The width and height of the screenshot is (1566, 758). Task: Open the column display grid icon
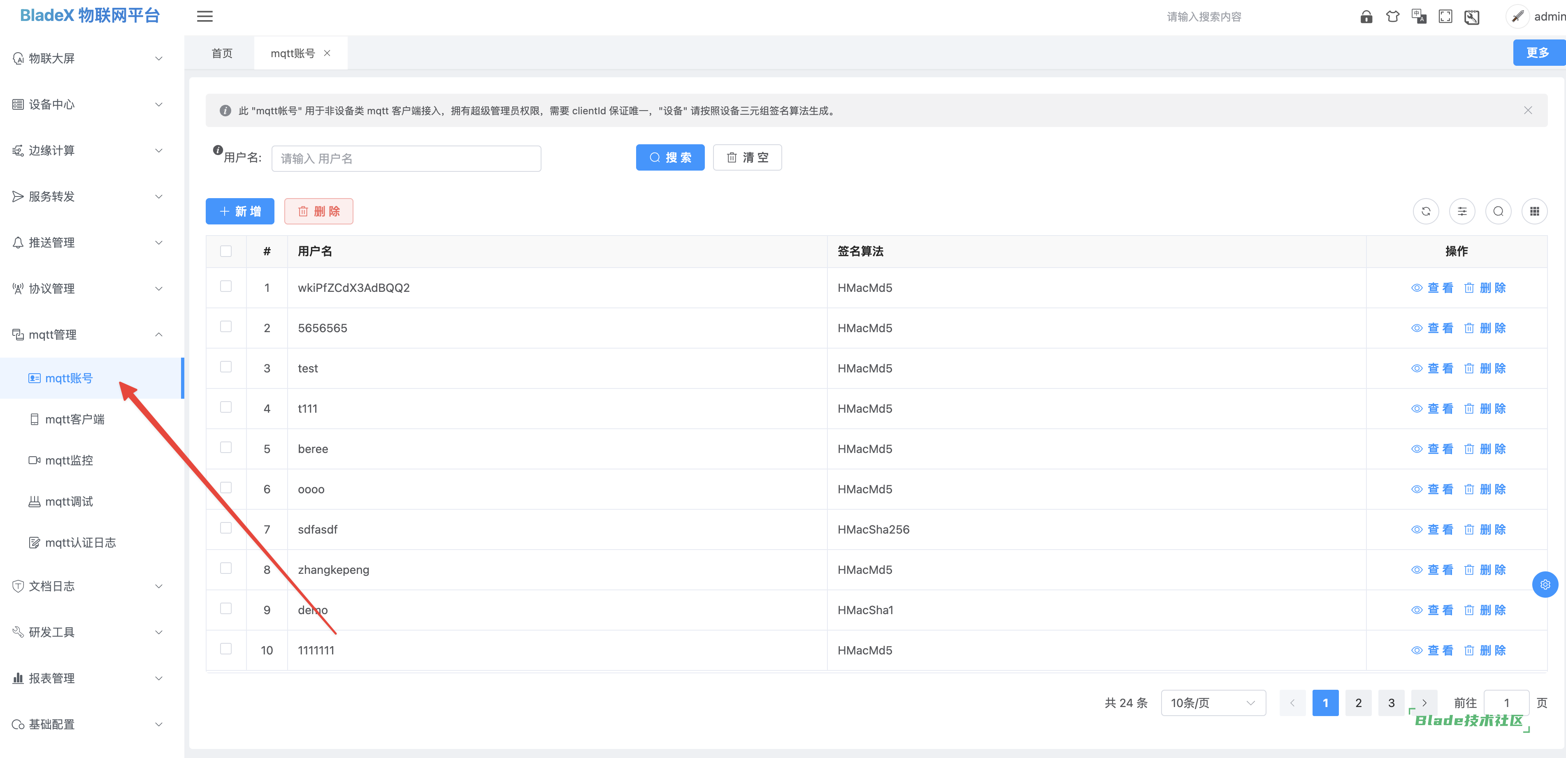(1534, 211)
